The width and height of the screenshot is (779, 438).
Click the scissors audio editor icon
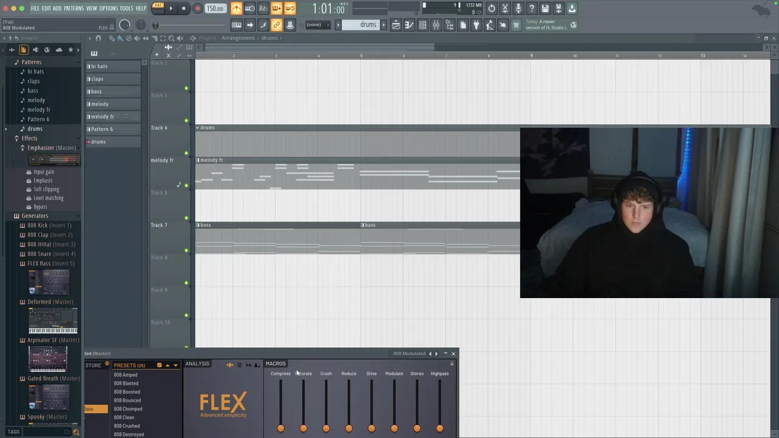point(505,9)
